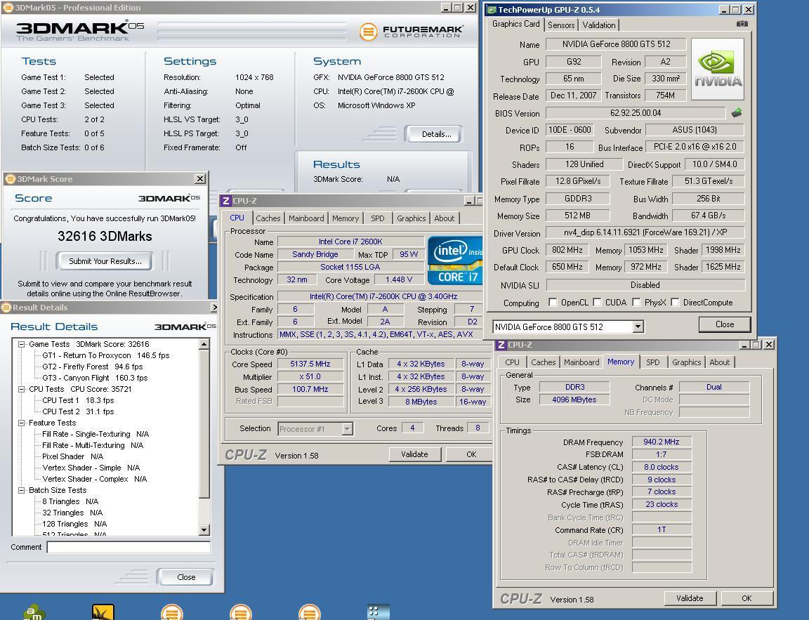
Task: Select GT3 - Canyon Flight result
Action: click(x=95, y=378)
